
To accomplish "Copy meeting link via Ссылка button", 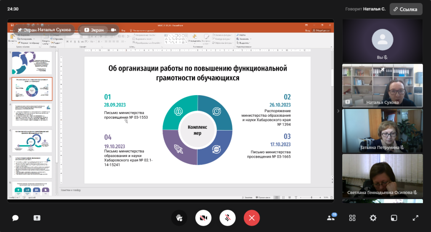I will click(406, 9).
